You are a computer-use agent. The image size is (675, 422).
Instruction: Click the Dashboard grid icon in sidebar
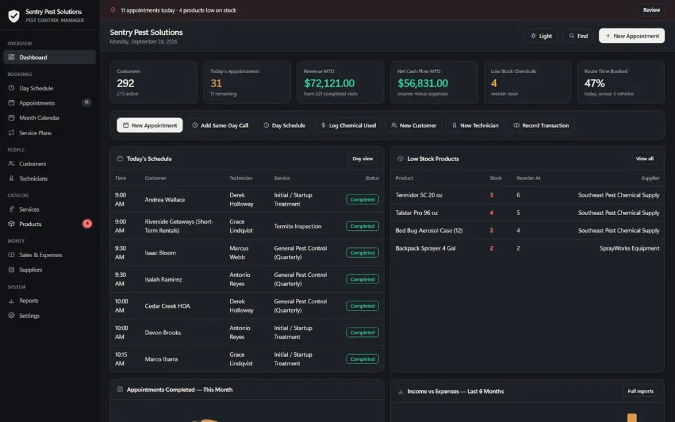point(11,57)
